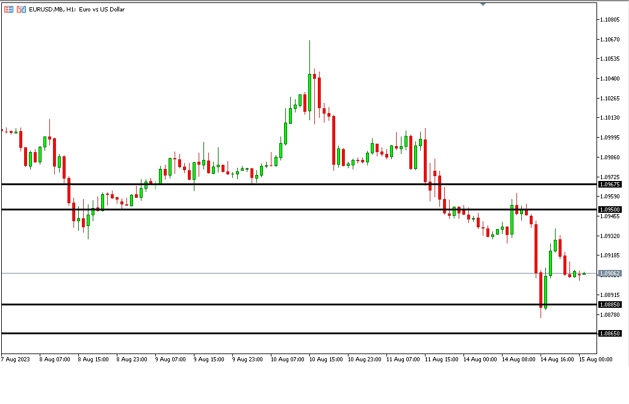
Task: Click the current price tag 1.09062
Action: [x=610, y=274]
